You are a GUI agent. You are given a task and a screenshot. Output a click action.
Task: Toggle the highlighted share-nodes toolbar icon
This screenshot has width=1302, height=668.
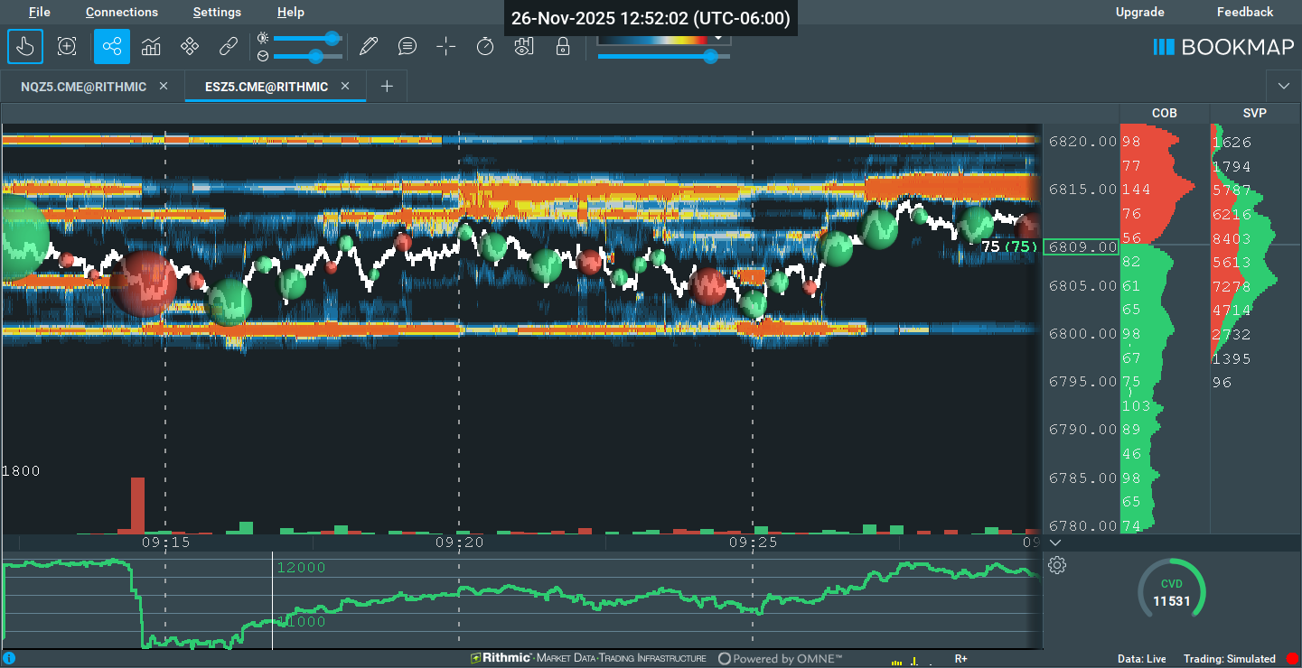(x=112, y=46)
